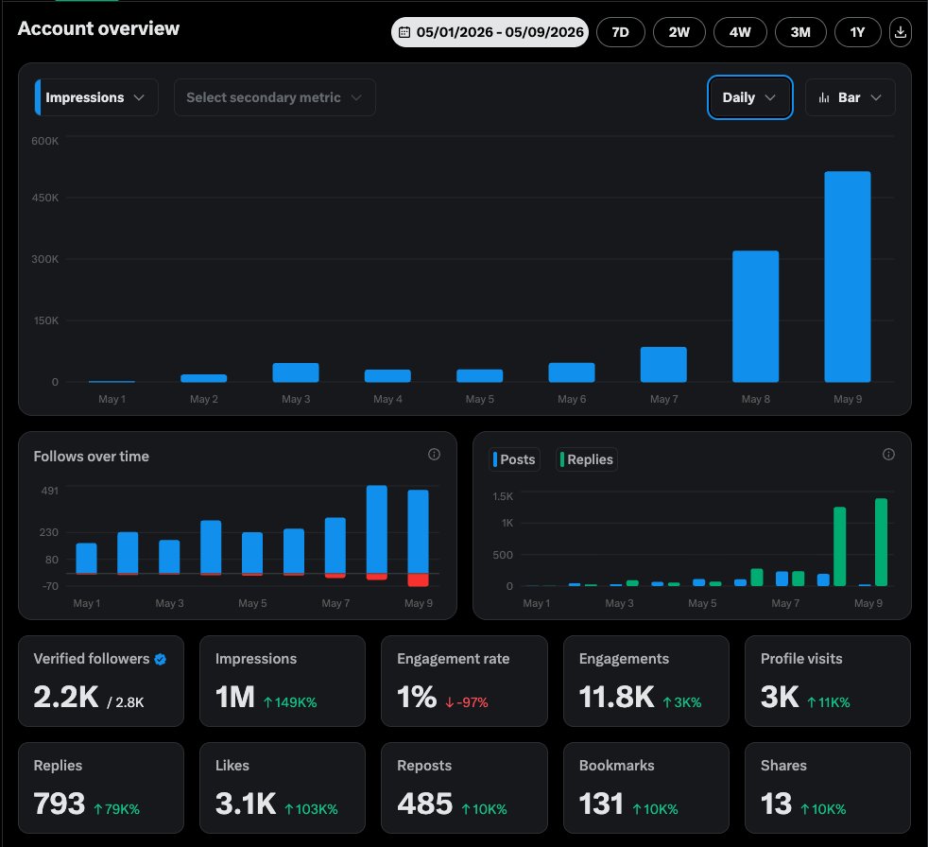
Task: Click the May 7 impressions bar
Action: coord(663,364)
